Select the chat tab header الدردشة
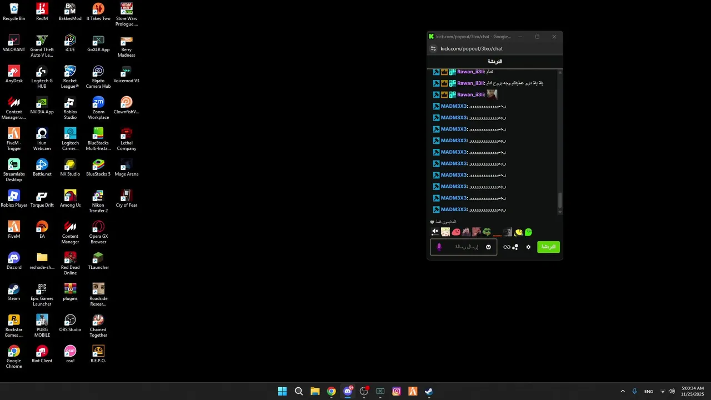 tap(494, 61)
